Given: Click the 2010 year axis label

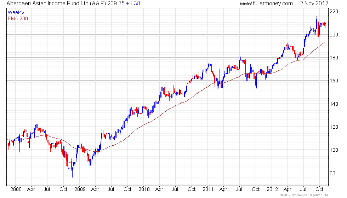Looking at the screenshot, I should pyautogui.click(x=144, y=189).
